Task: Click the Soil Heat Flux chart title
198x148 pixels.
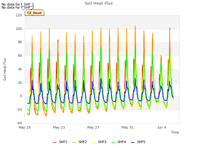Action: tap(99, 3)
